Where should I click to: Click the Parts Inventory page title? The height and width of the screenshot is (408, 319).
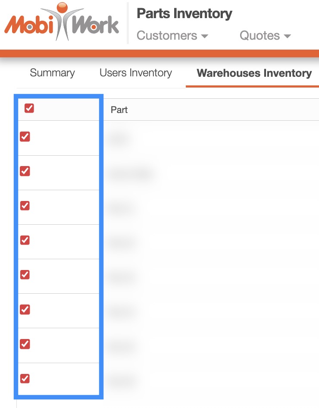185,14
